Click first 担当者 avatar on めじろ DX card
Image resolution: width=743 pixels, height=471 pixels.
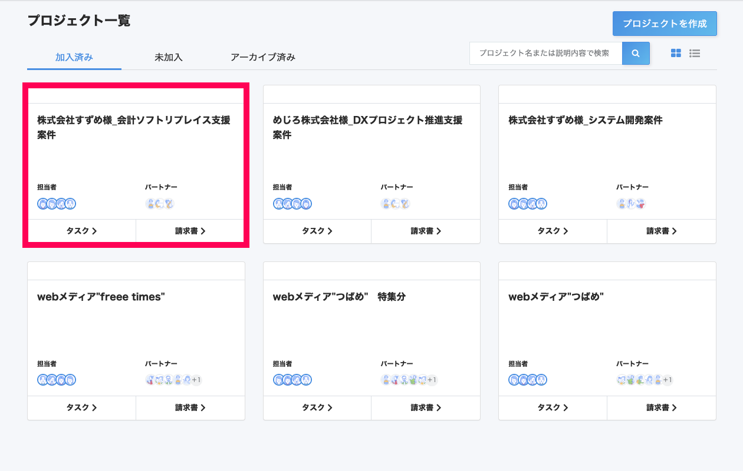tap(279, 204)
